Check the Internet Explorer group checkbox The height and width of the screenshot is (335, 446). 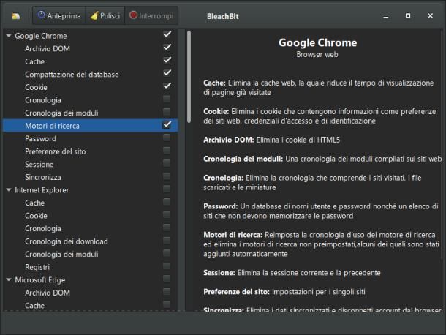pos(167,189)
